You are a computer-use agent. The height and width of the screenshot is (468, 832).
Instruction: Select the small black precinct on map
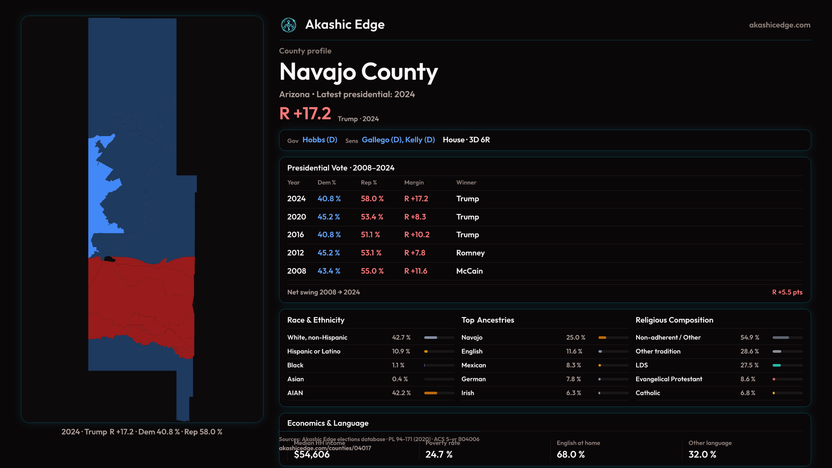[x=109, y=259]
